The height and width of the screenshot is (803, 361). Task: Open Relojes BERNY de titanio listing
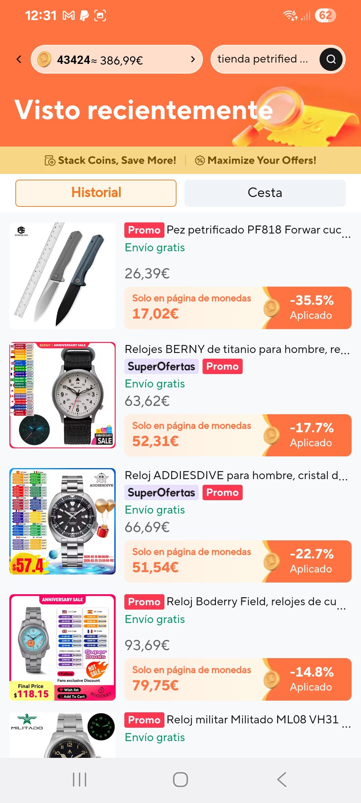[x=237, y=349]
